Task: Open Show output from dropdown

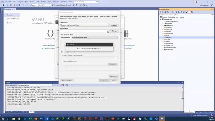Action: 35,85
